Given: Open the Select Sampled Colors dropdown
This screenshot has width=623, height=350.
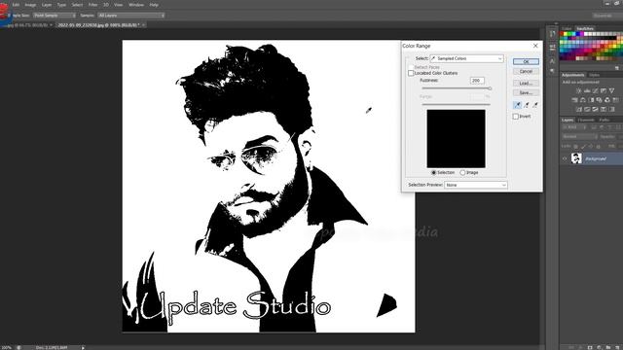Looking at the screenshot, I should point(467,58).
